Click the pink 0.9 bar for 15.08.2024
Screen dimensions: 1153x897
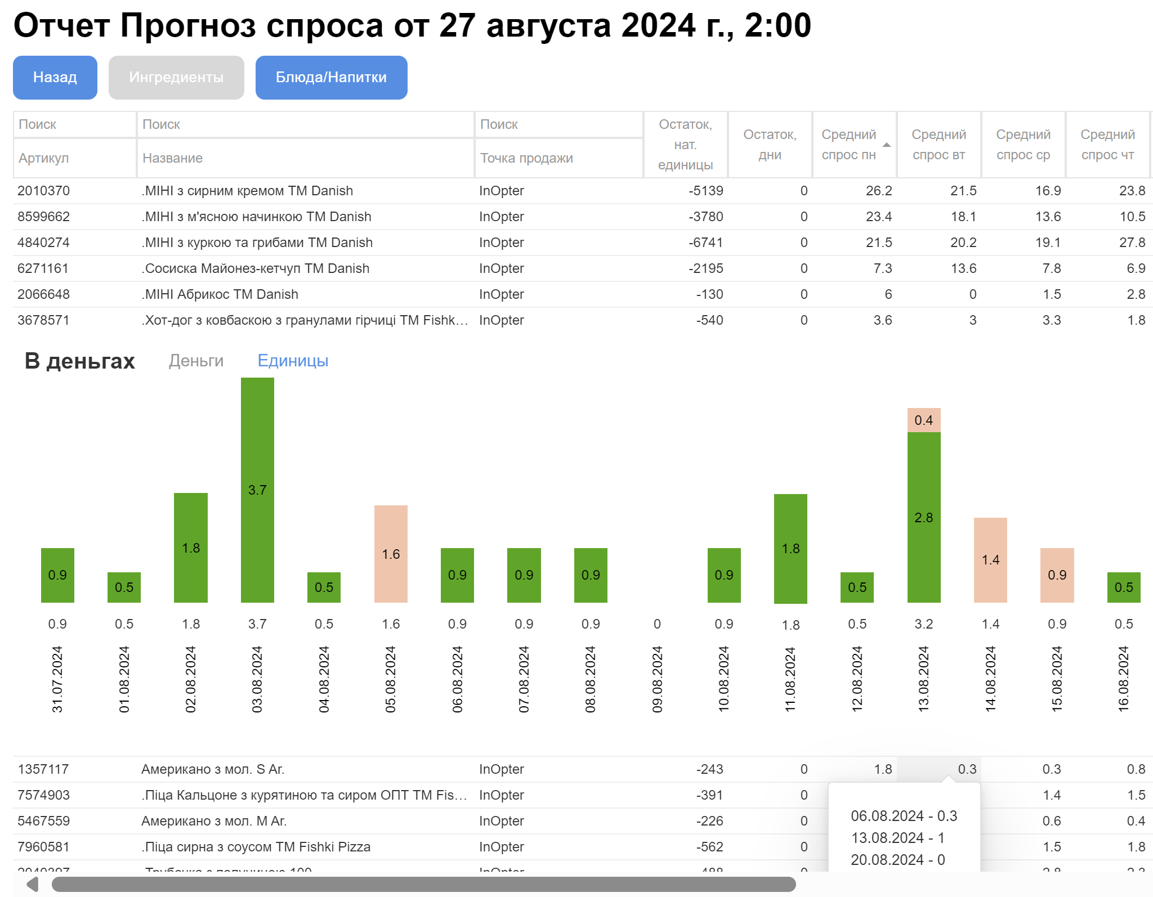click(1057, 575)
